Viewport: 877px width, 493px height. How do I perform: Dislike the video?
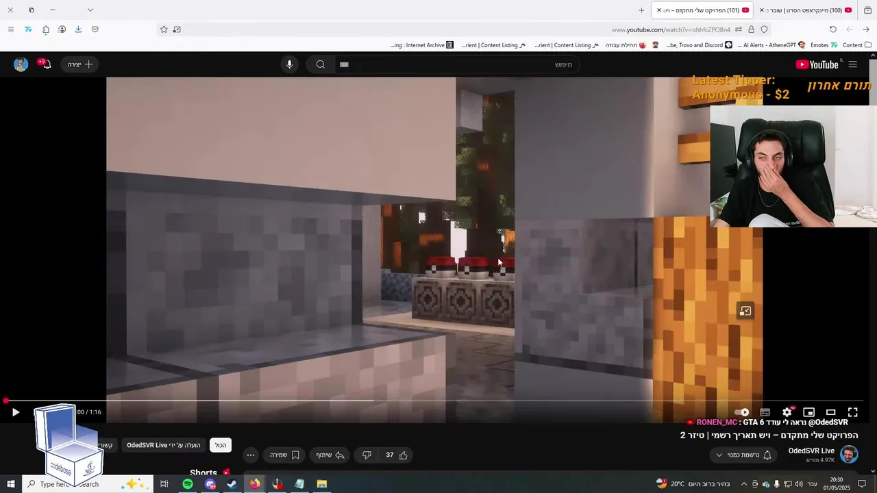point(367,455)
